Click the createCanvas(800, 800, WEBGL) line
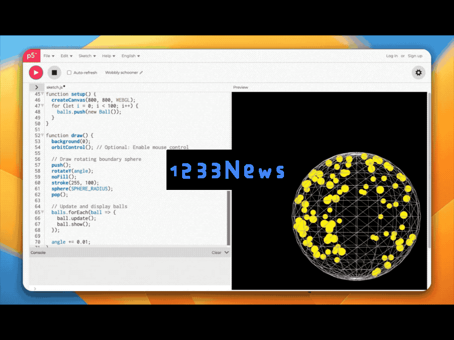The height and width of the screenshot is (340, 454). (x=93, y=100)
